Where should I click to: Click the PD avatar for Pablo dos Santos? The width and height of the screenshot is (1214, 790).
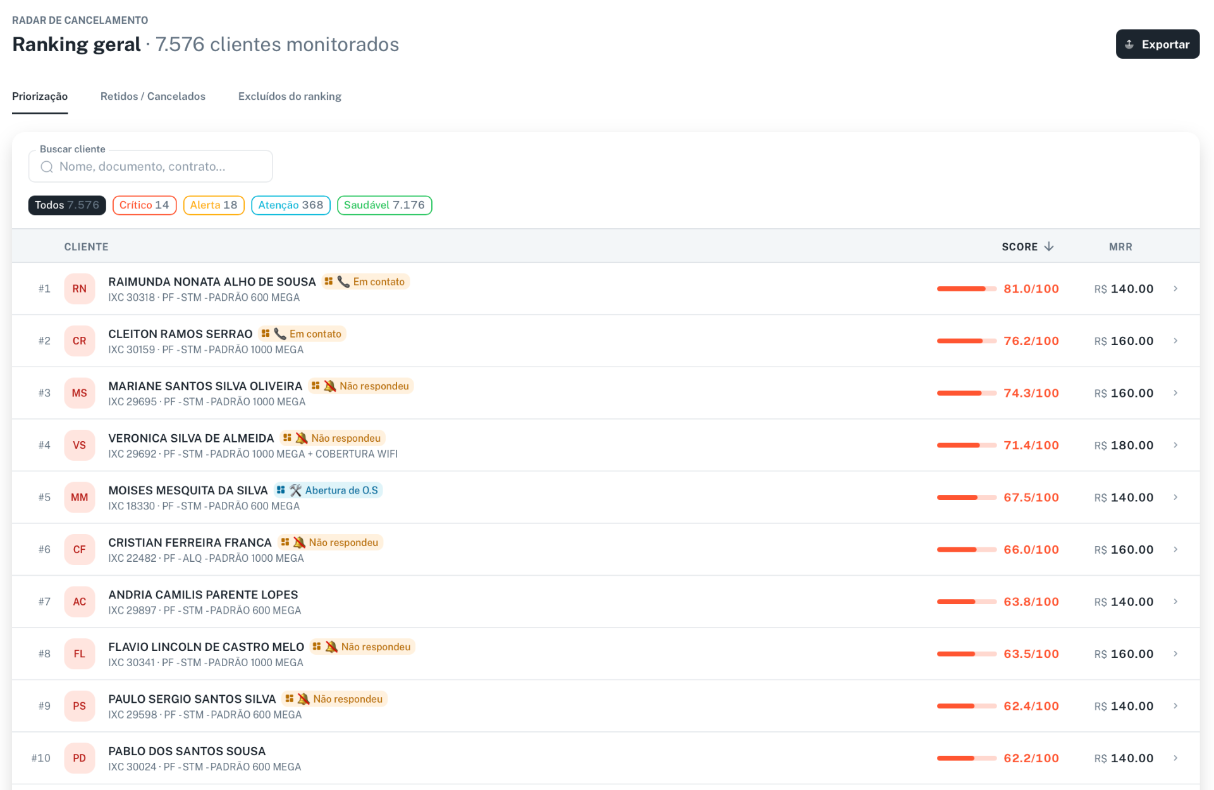click(79, 758)
